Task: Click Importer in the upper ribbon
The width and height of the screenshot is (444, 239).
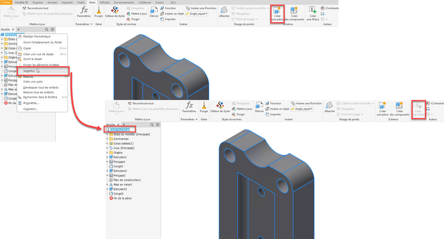Action: (x=168, y=19)
